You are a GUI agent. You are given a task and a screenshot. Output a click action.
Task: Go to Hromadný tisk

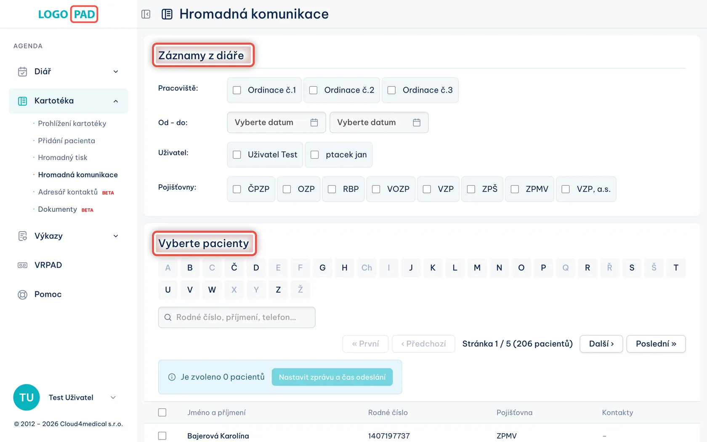pyautogui.click(x=63, y=157)
